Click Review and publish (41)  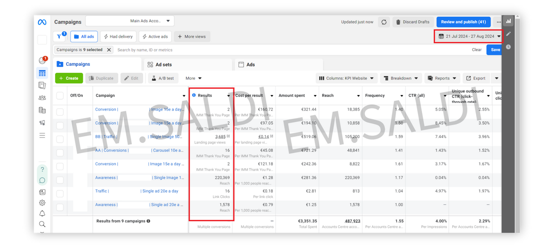pos(463,22)
